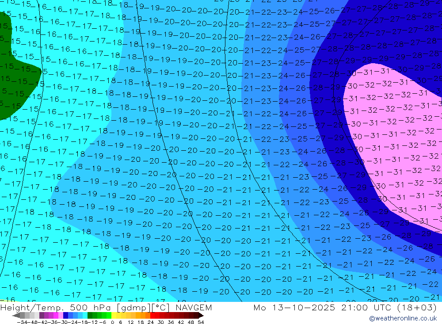This screenshot has height=324, width=442.
Task: Pick the bright cyan legend swatch
Action: pos(84,315)
